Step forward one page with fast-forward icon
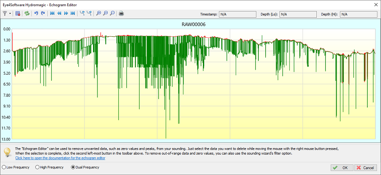This screenshot has width=381, height=175. tap(66, 14)
